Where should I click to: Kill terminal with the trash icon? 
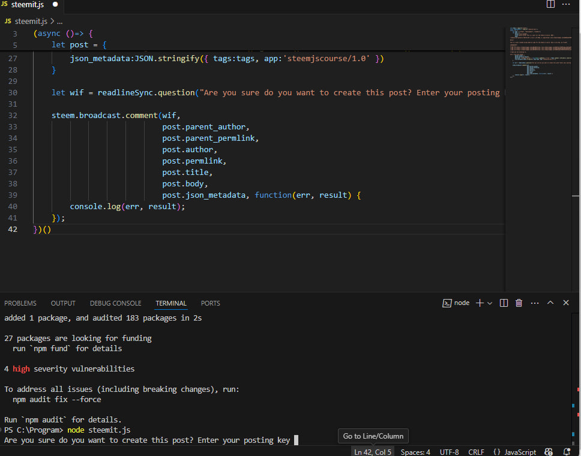(519, 303)
